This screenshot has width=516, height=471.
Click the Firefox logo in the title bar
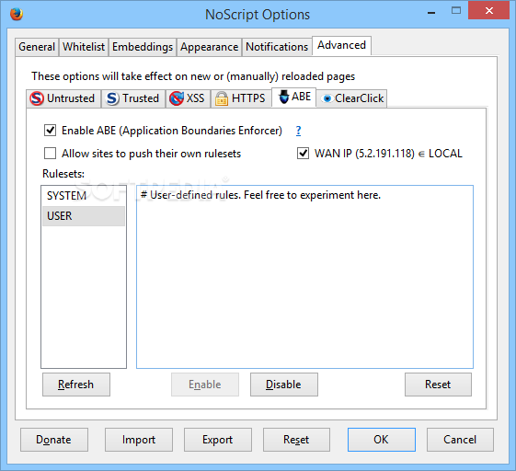pyautogui.click(x=17, y=14)
